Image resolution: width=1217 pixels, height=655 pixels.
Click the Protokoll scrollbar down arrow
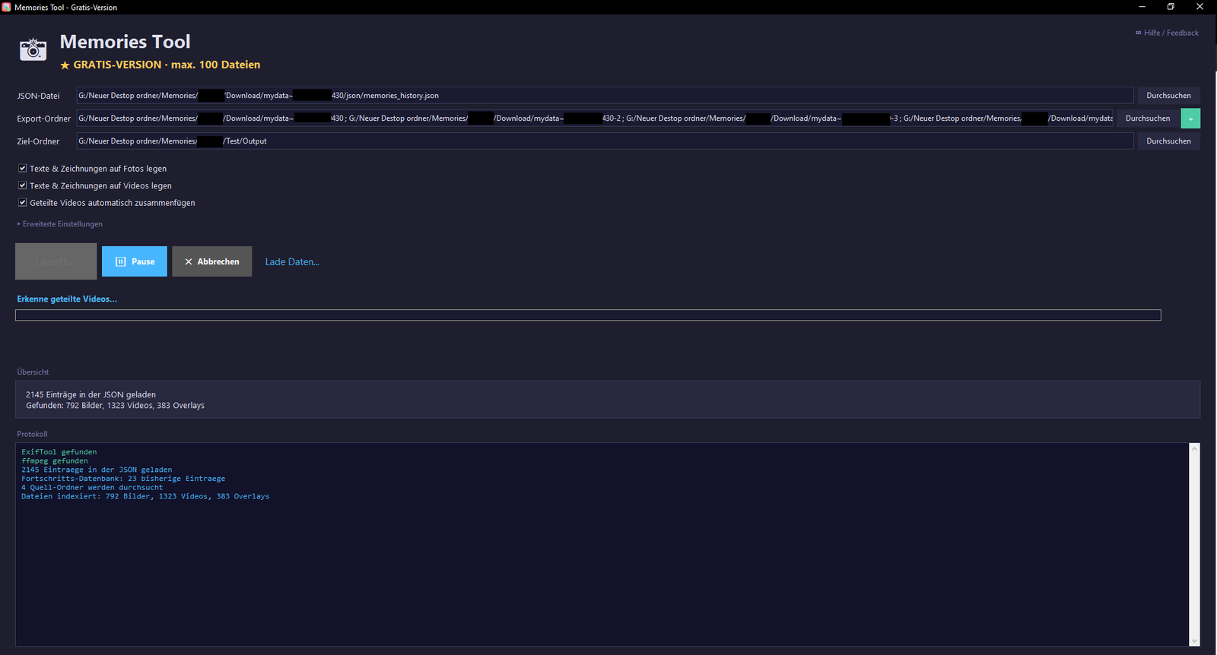click(x=1194, y=641)
